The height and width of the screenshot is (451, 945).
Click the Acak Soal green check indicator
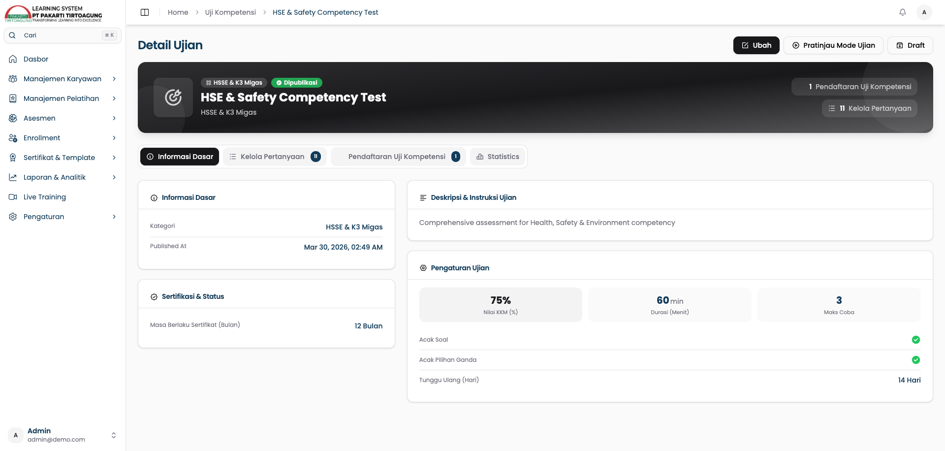click(916, 340)
